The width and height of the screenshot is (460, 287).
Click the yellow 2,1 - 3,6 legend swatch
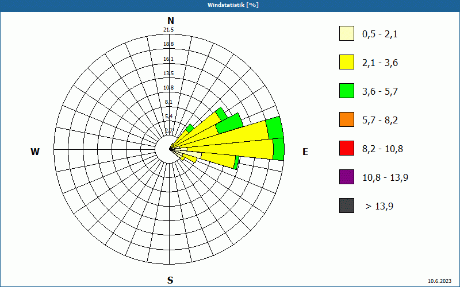coord(347,62)
